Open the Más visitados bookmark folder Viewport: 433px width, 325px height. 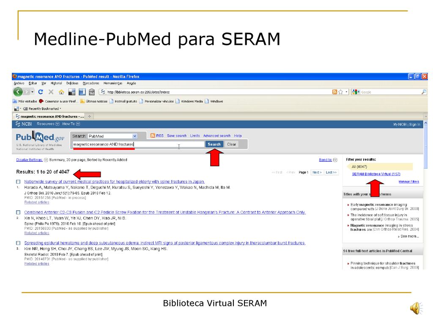25,101
